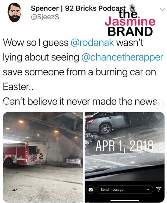The width and height of the screenshot is (167, 203).
Task: Open the @SjeezS handle
Action: [x=45, y=17]
